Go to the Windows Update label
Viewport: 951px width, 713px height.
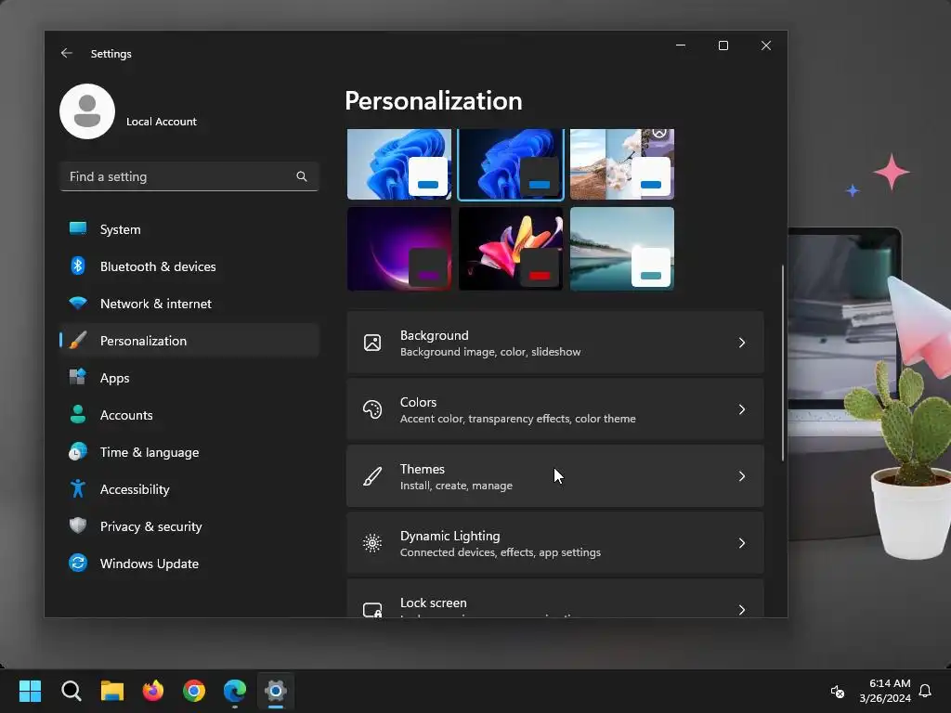pyautogui.click(x=150, y=564)
